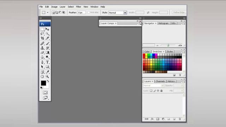The image size is (226, 127).
Task: Swap width and height values
Action: (148, 13)
